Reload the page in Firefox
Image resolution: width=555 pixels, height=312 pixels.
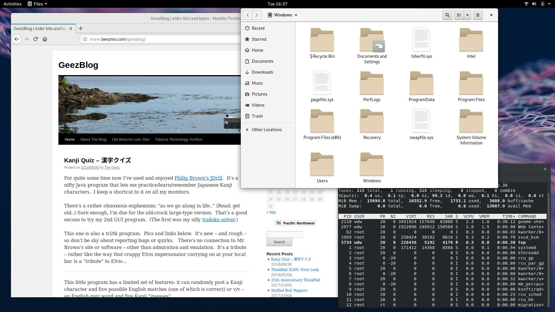point(36,39)
